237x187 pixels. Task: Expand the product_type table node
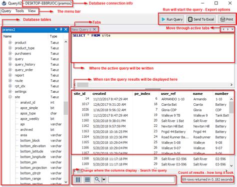pos(10,48)
